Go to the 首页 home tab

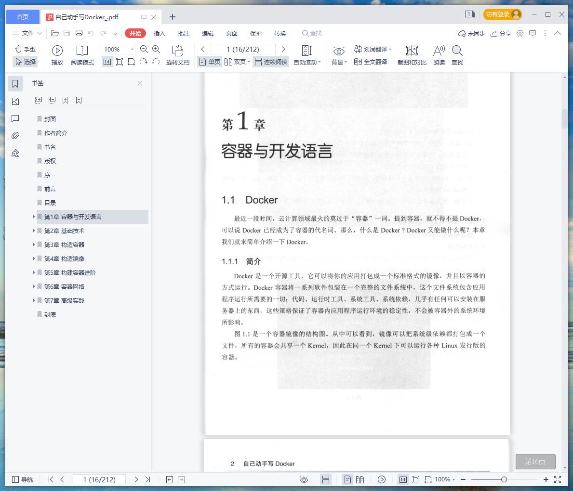(23, 17)
